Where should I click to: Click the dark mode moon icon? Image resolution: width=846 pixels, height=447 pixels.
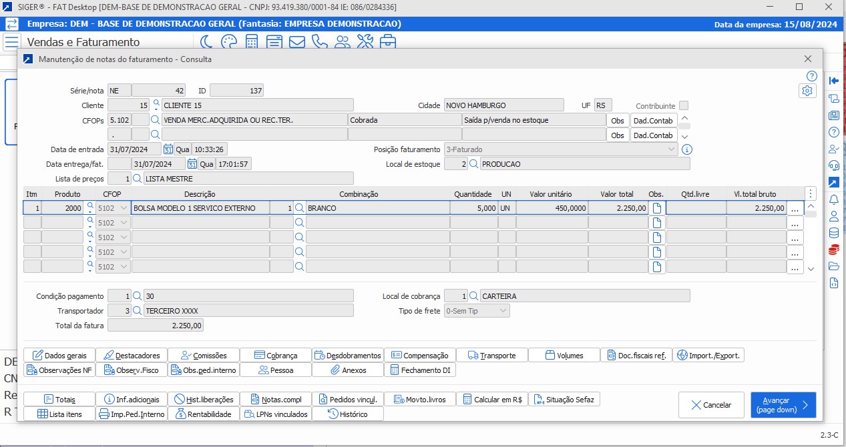(x=206, y=42)
